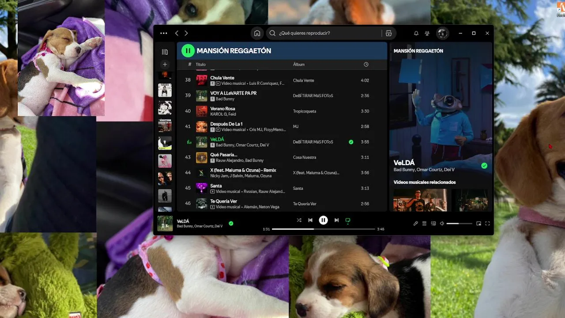Click 'Videos musicales relacionados' heading
The image size is (565, 318).
pyautogui.click(x=425, y=182)
